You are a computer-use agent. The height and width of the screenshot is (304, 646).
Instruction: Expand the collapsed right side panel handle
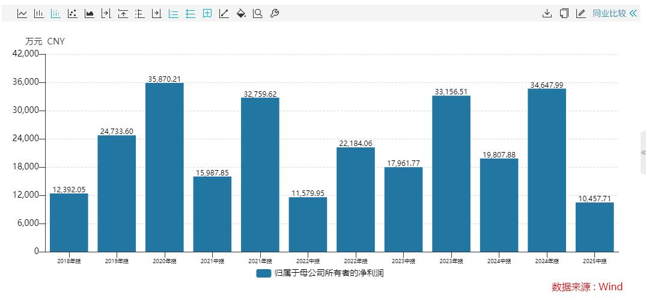tap(643, 153)
